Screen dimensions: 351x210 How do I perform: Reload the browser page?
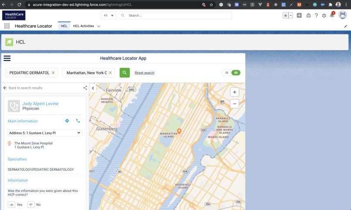[19, 4]
